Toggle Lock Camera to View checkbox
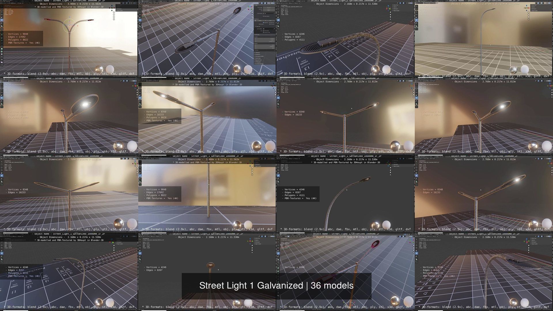 (x=263, y=32)
